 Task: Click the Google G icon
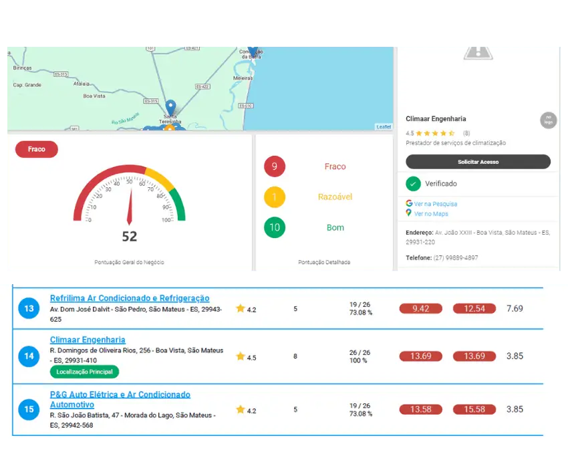409,203
